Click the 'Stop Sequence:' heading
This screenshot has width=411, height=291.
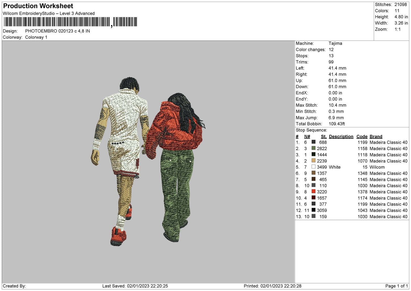[x=311, y=130]
